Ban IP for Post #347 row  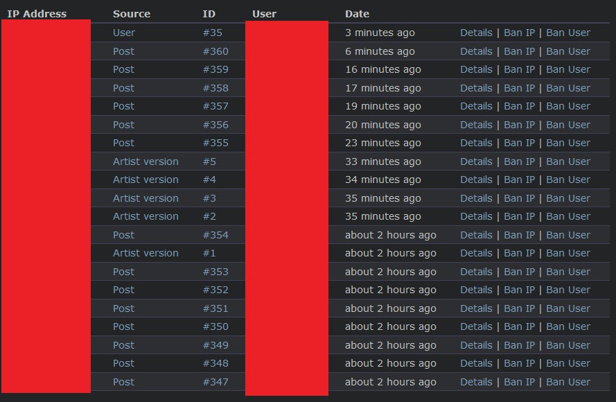coord(520,382)
